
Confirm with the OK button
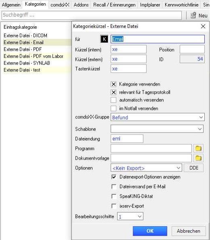point(150,231)
